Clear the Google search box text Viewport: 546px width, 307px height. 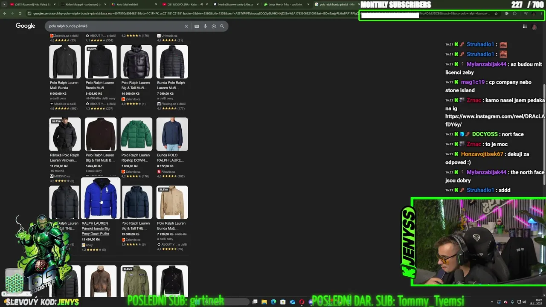click(186, 26)
